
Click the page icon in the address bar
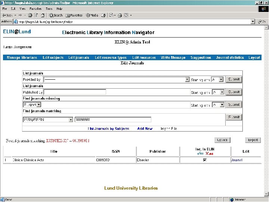pos(16,22)
